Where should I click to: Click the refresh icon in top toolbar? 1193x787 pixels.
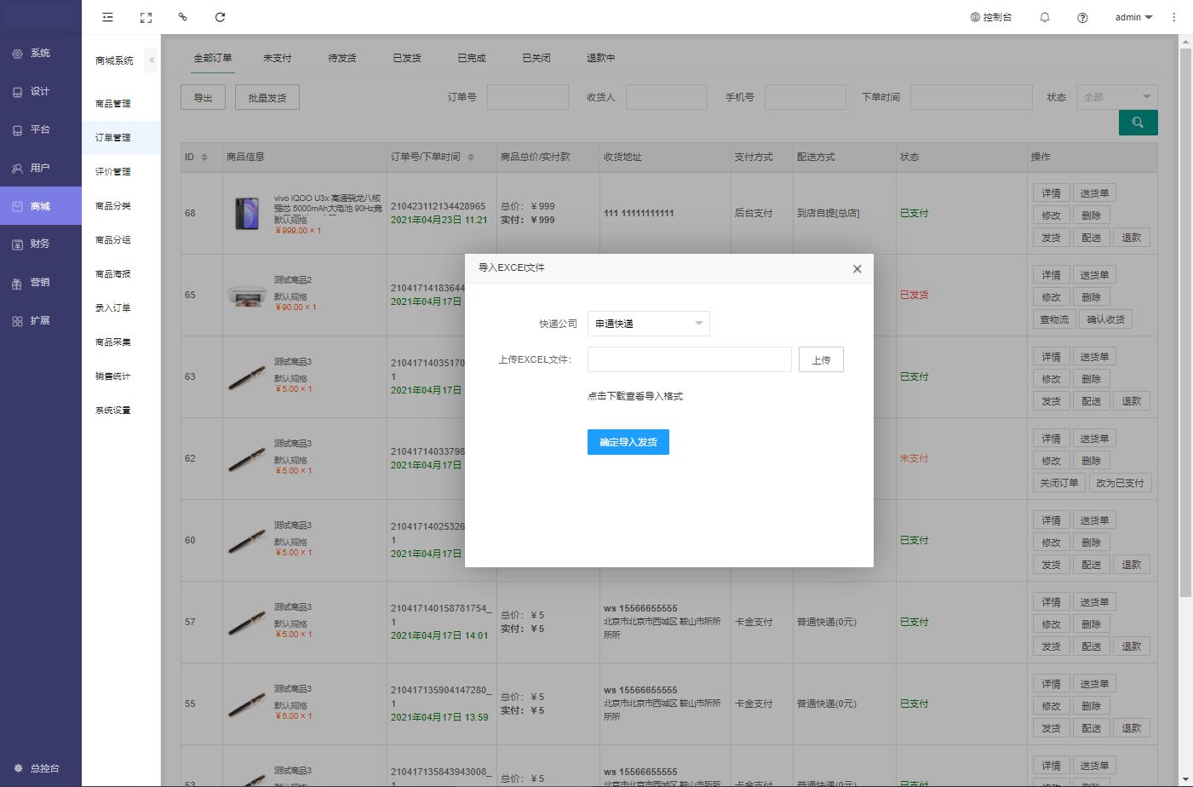(220, 17)
